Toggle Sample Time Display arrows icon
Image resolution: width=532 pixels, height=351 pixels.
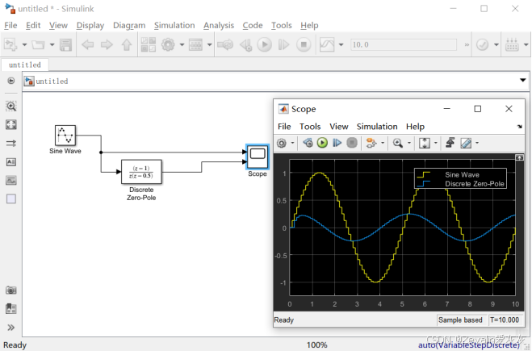pos(10,144)
